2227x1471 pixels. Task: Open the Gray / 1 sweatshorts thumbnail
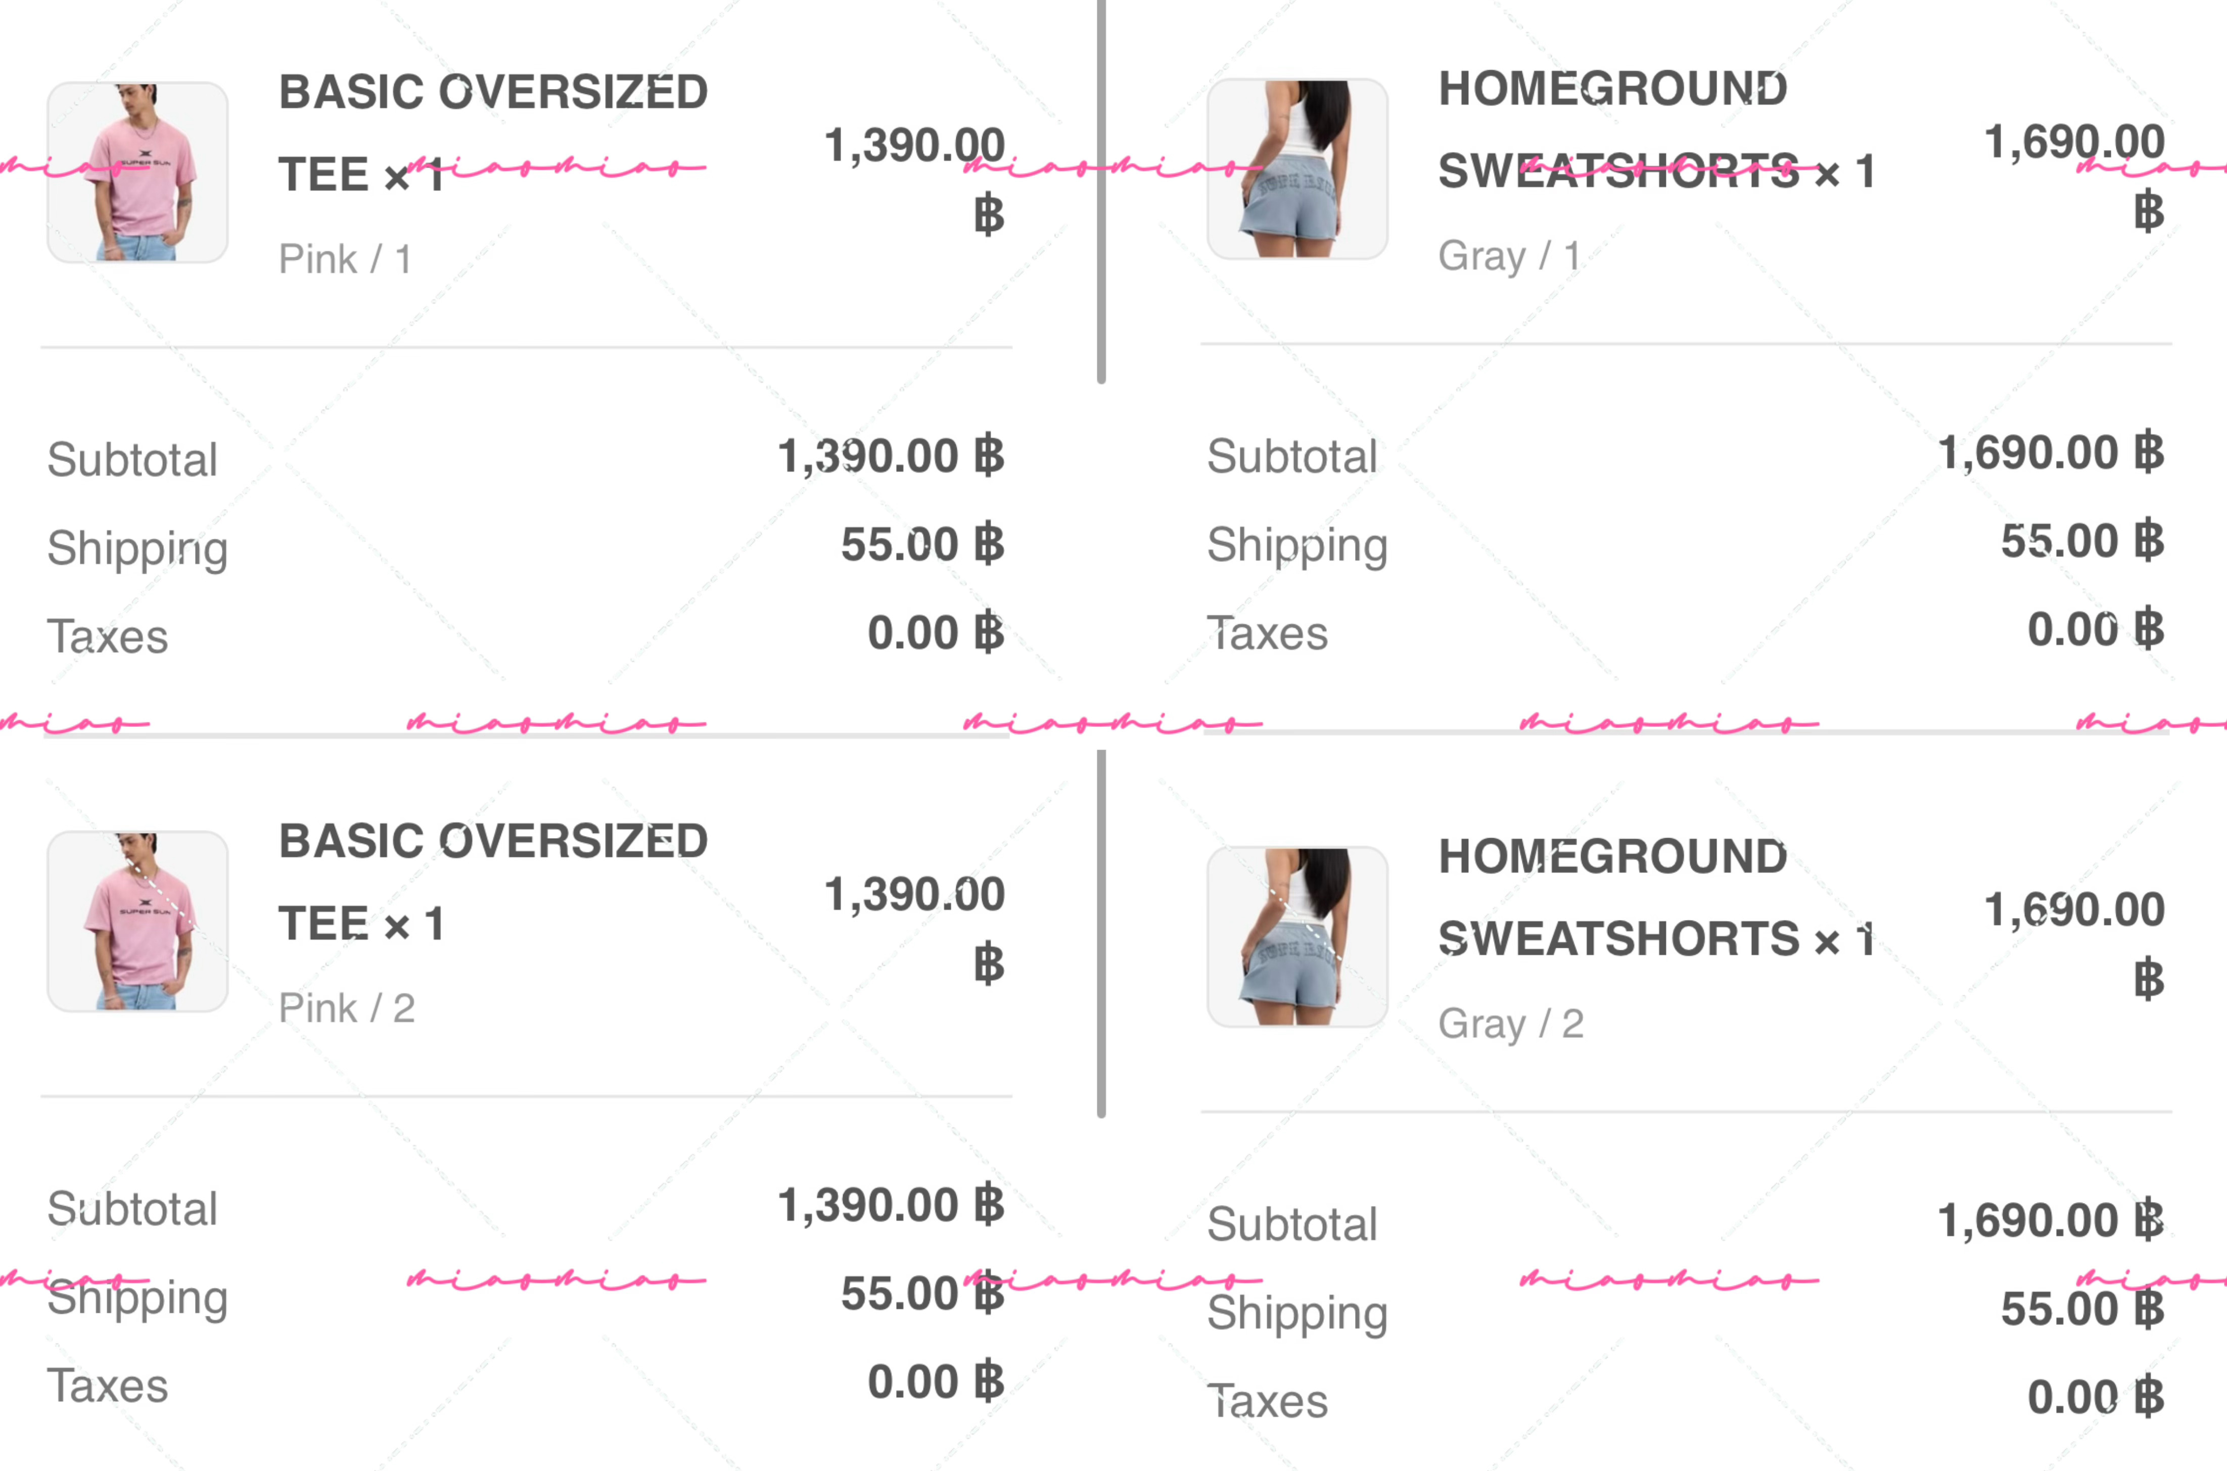(1297, 169)
